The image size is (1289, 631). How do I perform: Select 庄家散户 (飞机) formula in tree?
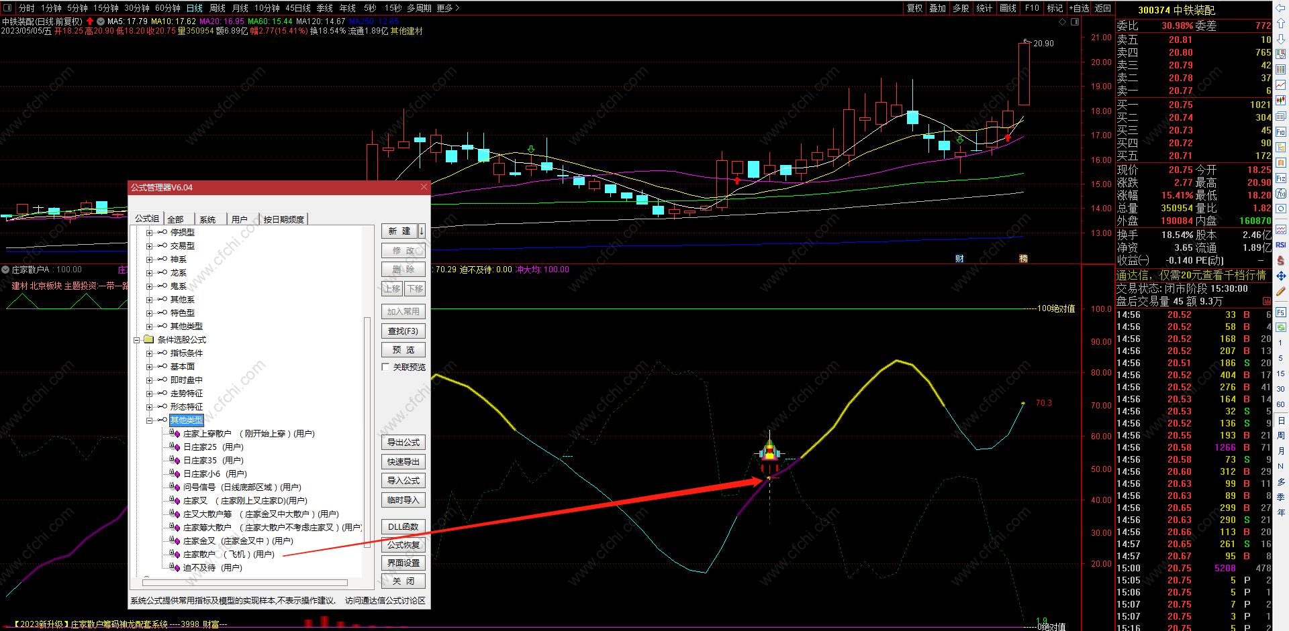(228, 555)
